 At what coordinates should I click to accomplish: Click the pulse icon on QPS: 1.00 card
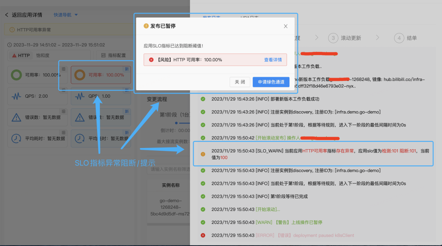coord(80,96)
